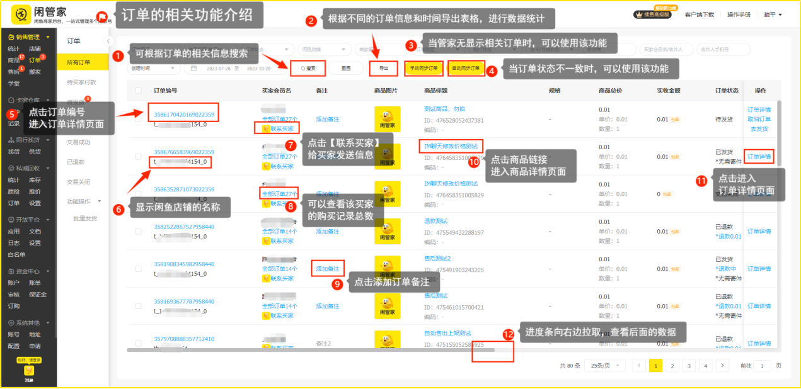Click next page arrow in pagination

[x=722, y=366]
